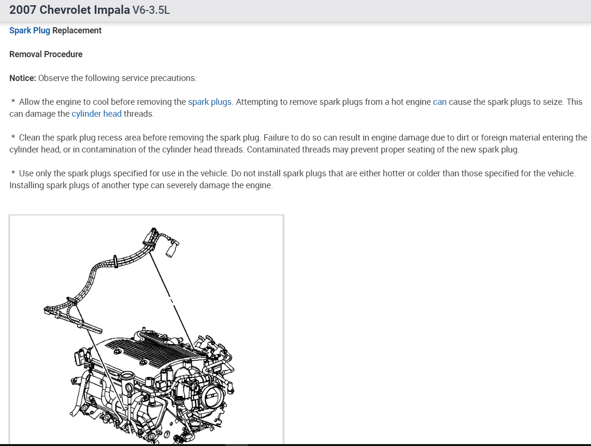Click 'Allow the engine to cool' text

(x=126, y=102)
